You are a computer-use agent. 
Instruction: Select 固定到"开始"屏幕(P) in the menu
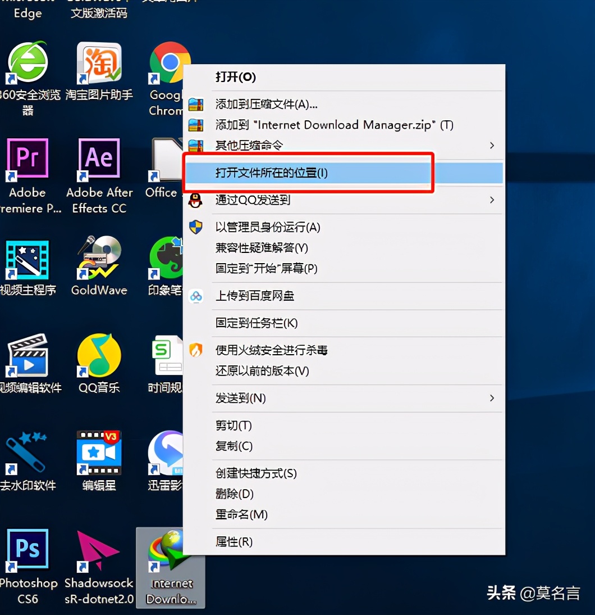coord(266,269)
